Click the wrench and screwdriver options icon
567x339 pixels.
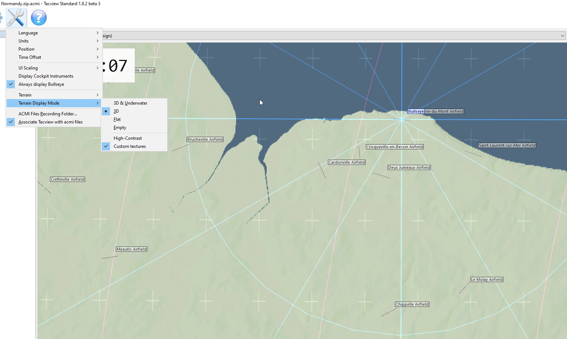click(16, 17)
